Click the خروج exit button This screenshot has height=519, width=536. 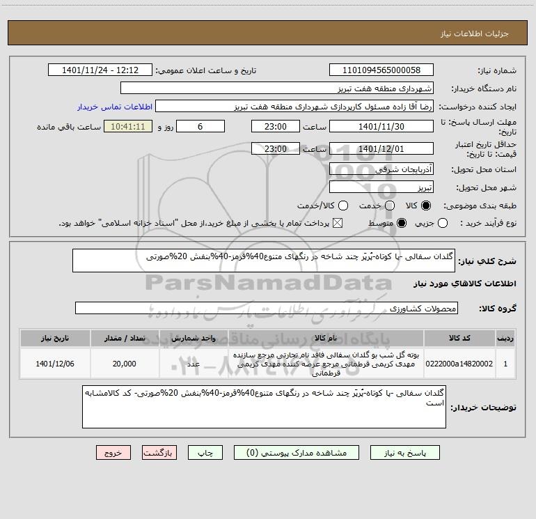[113, 453]
